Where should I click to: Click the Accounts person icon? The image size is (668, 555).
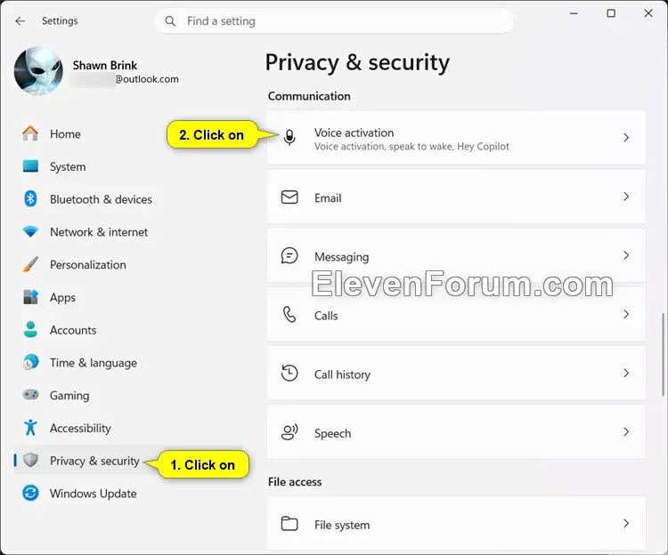coord(30,330)
